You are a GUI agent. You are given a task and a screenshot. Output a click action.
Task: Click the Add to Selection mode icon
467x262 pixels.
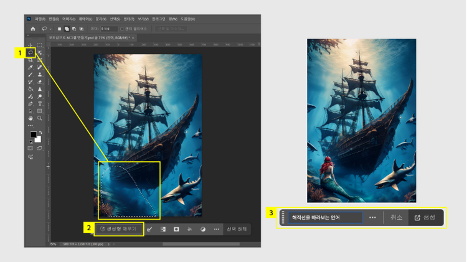[x=67, y=29]
